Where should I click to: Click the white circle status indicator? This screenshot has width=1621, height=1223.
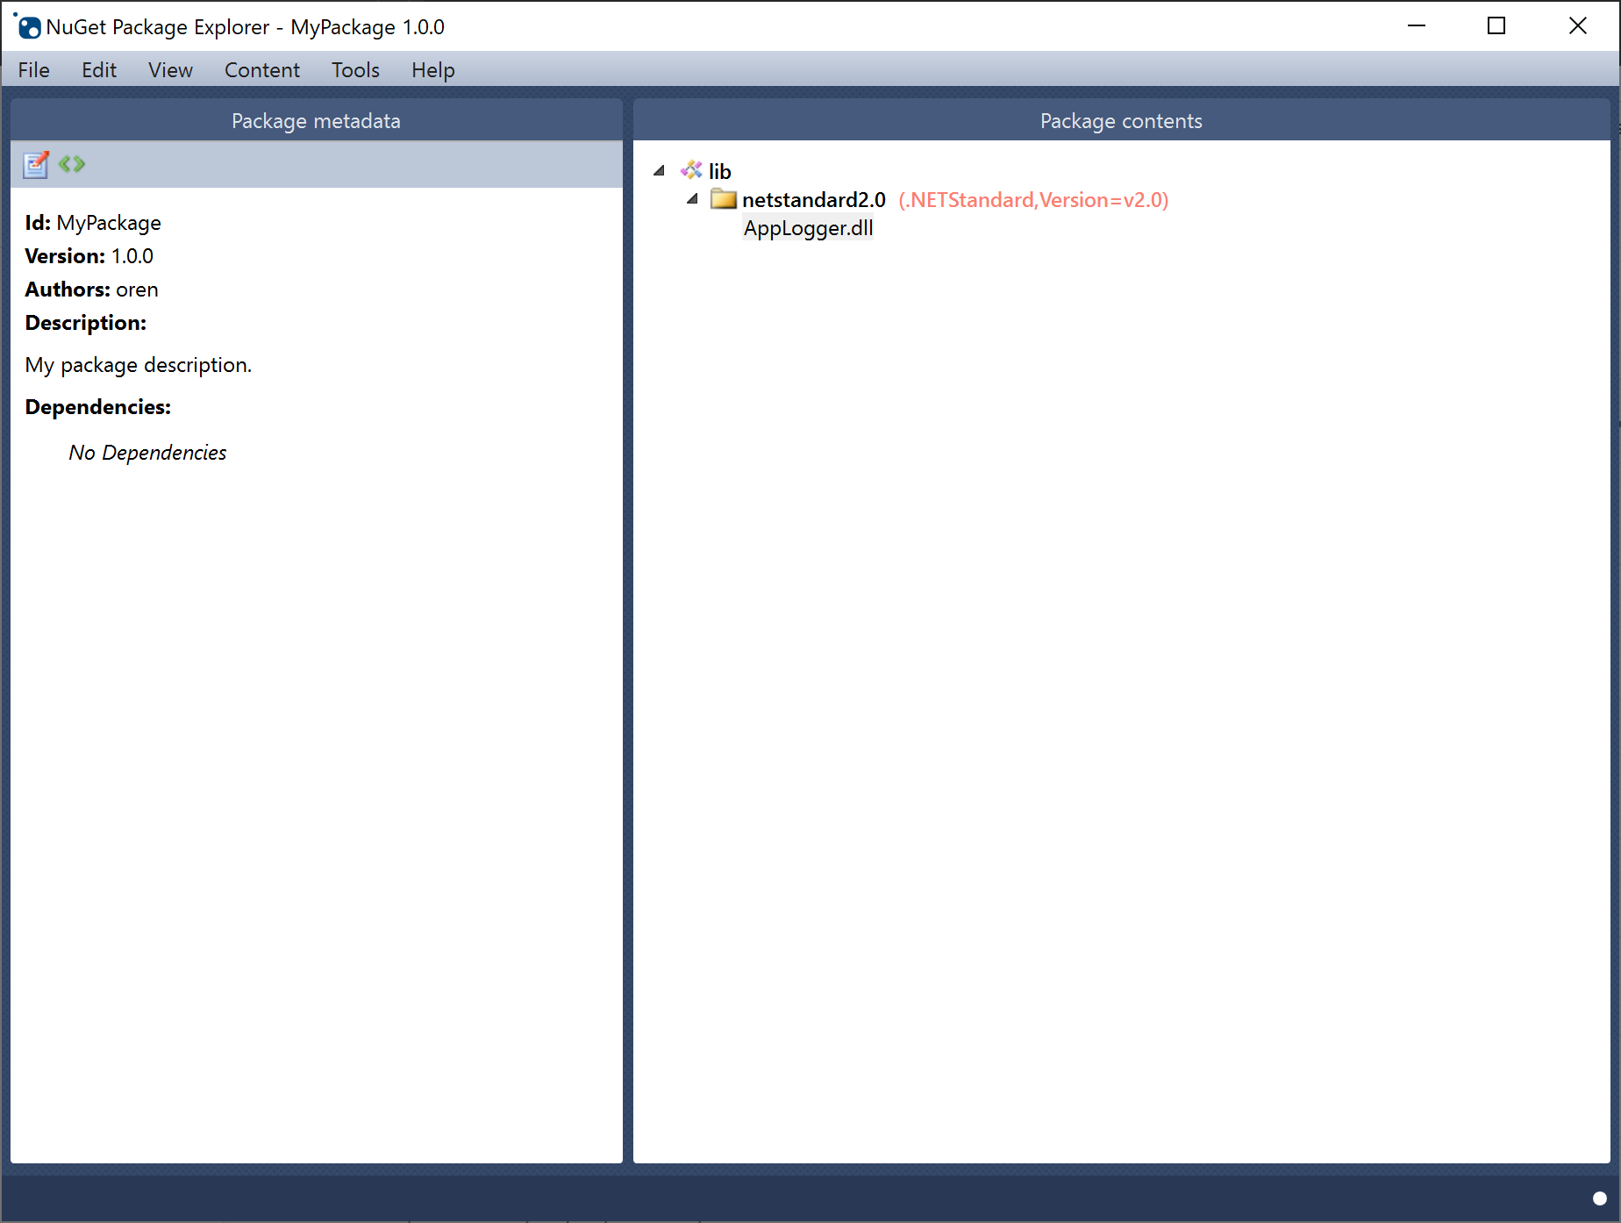pyautogui.click(x=1599, y=1198)
